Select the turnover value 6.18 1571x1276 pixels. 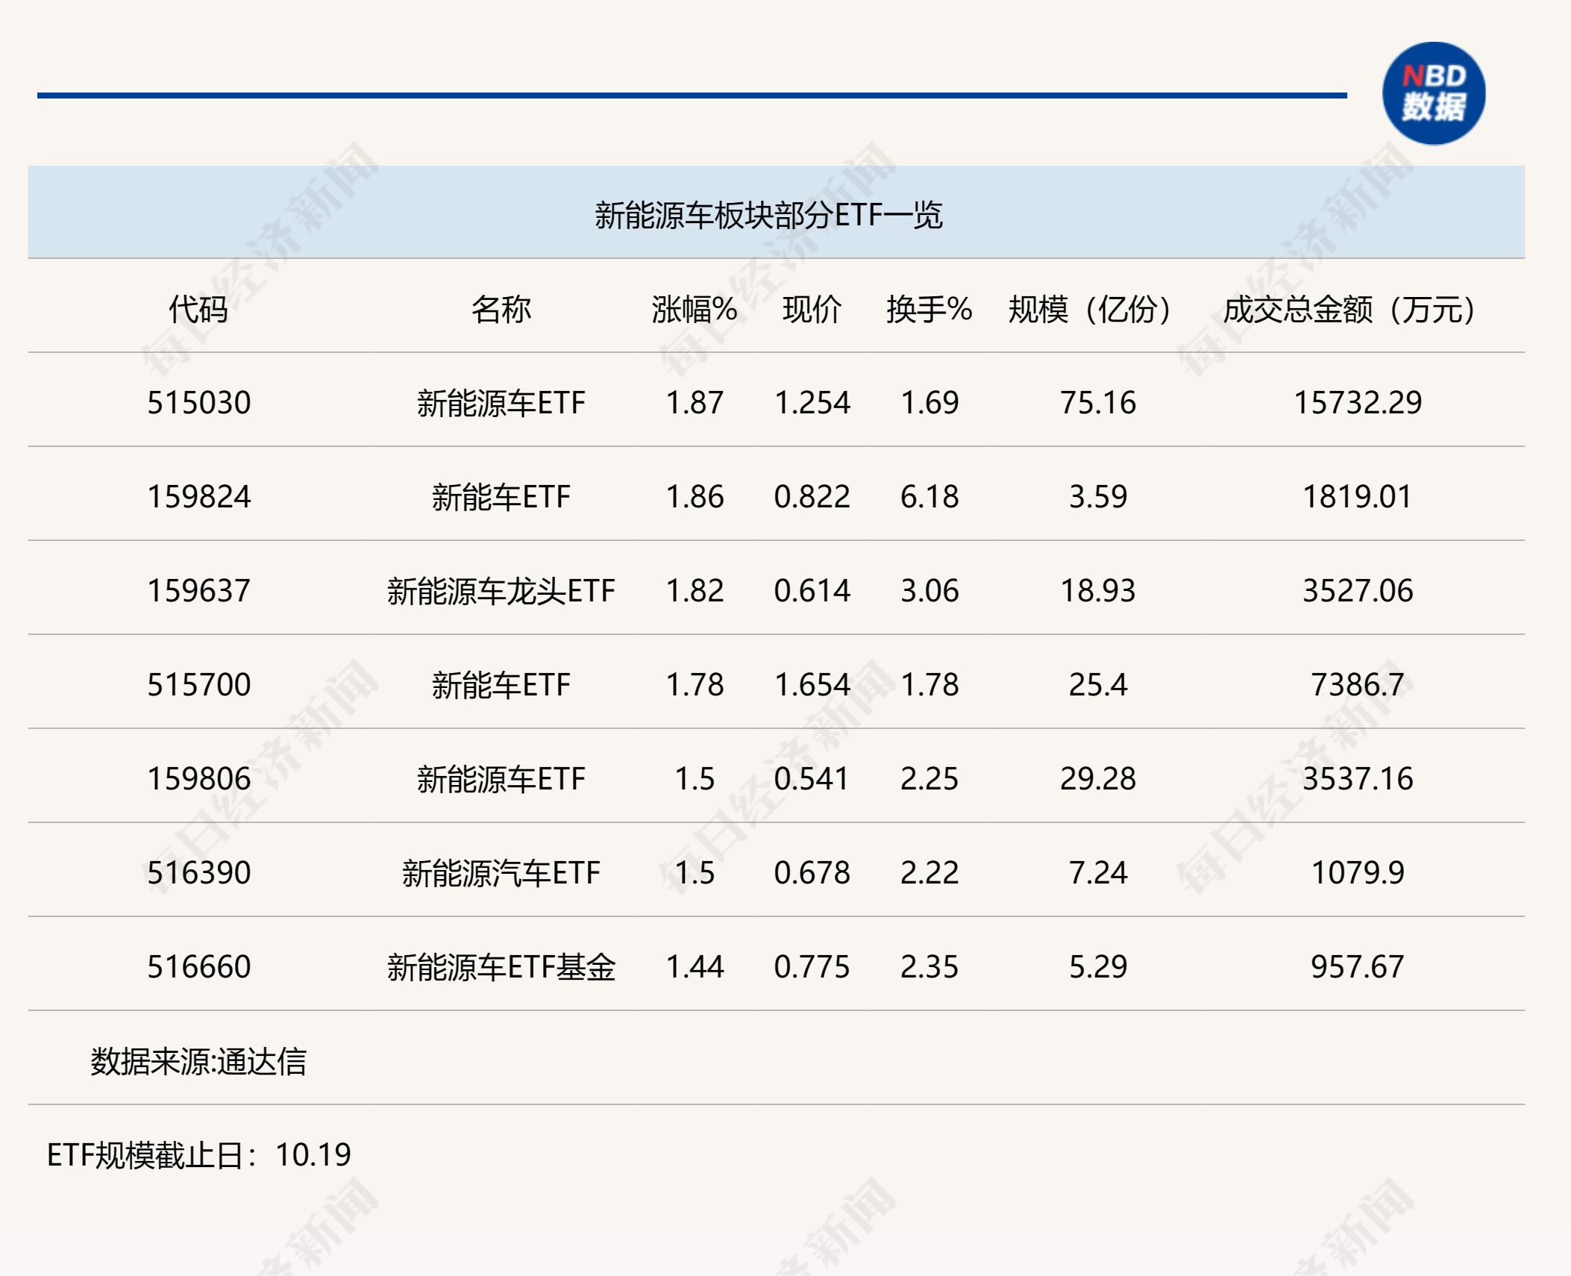(929, 497)
